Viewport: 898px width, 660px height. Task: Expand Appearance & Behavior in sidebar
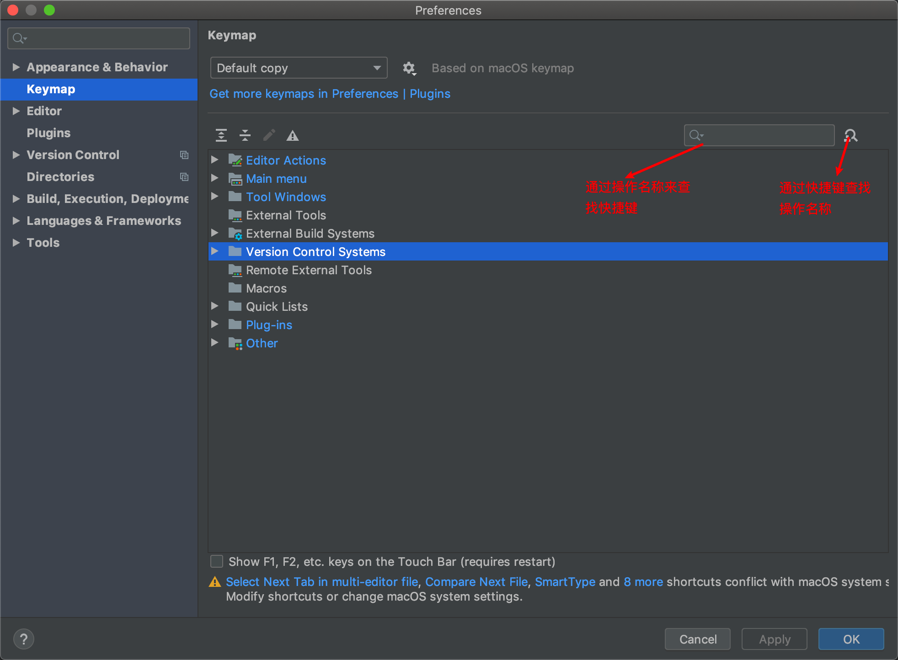tap(16, 67)
